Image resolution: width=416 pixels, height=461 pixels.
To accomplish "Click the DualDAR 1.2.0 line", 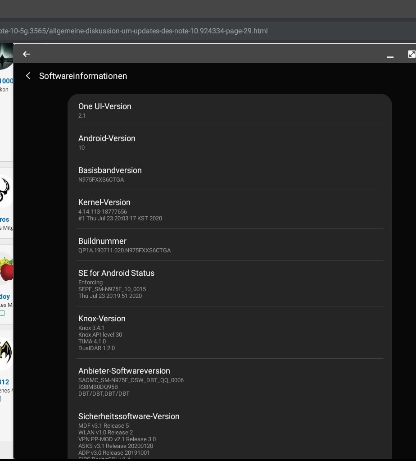I will pos(96,348).
